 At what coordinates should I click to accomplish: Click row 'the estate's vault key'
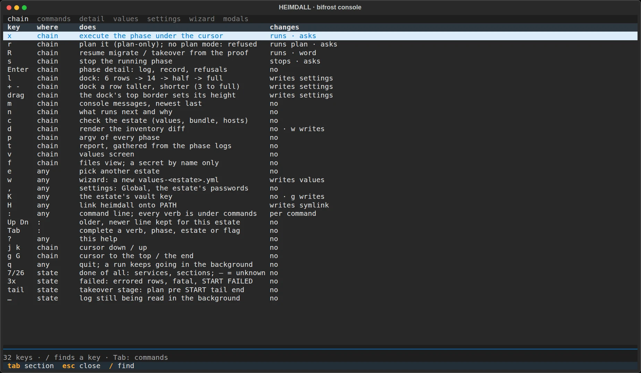point(320,196)
